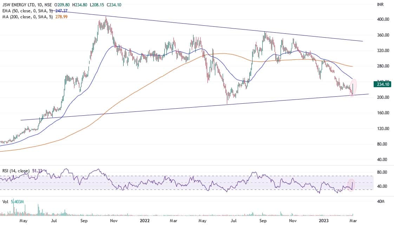Select the pink ellipse on latest candle
The height and width of the screenshot is (225, 394).
(354, 87)
